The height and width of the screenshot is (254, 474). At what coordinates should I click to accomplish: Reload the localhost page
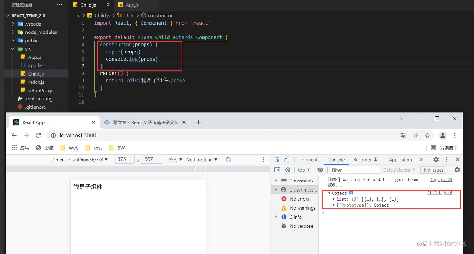[x=38, y=135]
